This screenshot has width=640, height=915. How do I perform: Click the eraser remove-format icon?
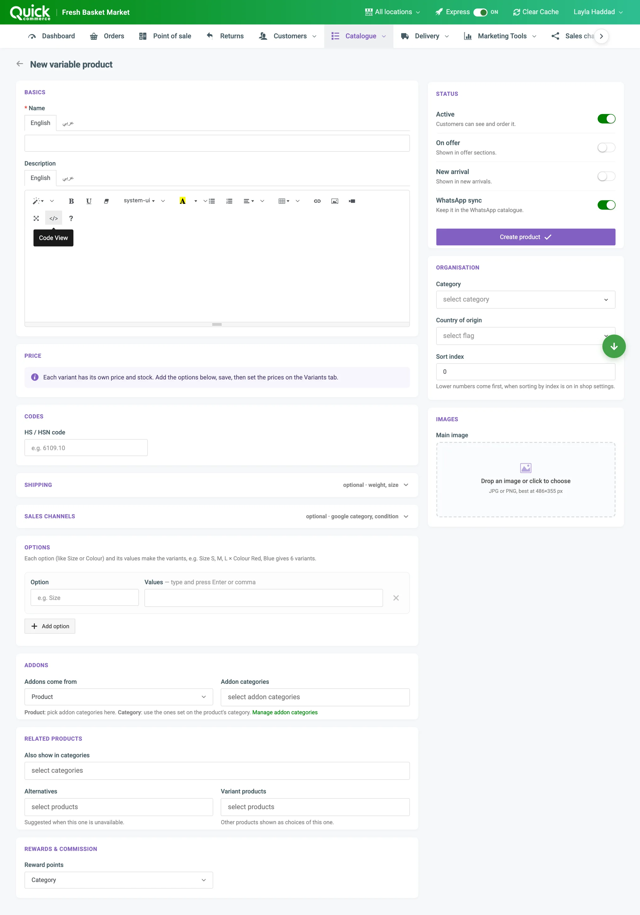point(106,201)
